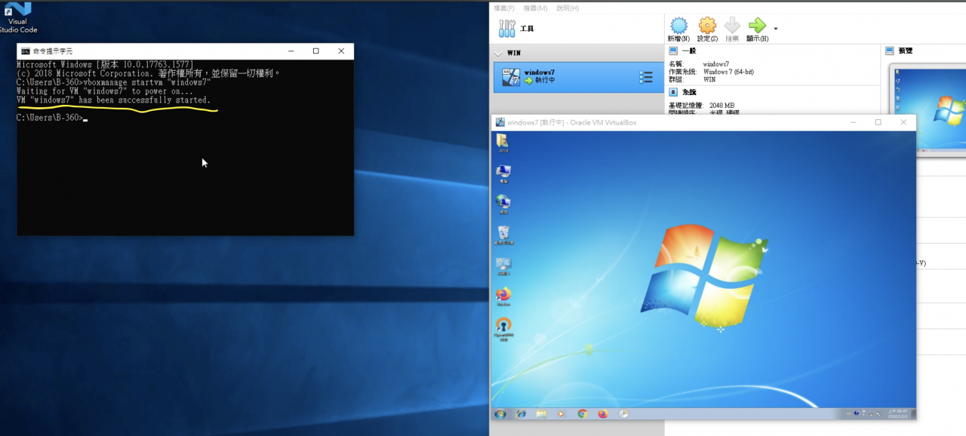
Task: Open Google Chrome in VM taskbar
Action: click(582, 413)
